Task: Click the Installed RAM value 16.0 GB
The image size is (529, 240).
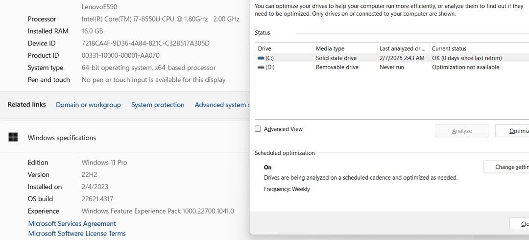Action: coord(92,31)
